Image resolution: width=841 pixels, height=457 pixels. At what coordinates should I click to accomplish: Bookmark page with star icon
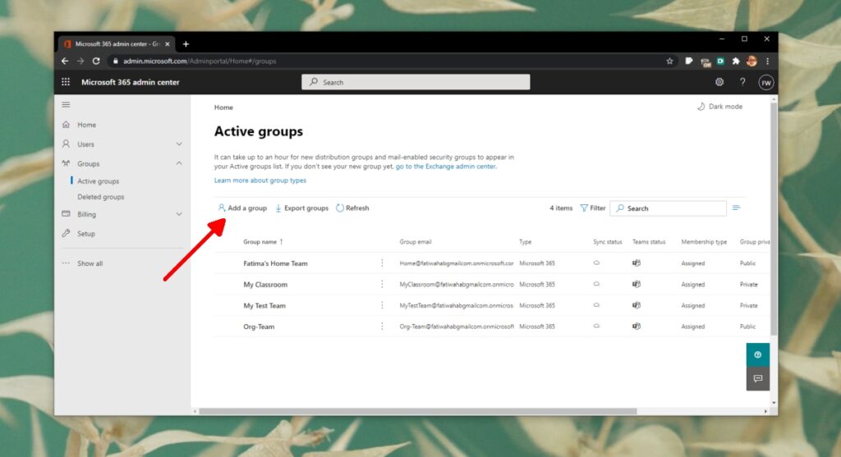coord(669,61)
